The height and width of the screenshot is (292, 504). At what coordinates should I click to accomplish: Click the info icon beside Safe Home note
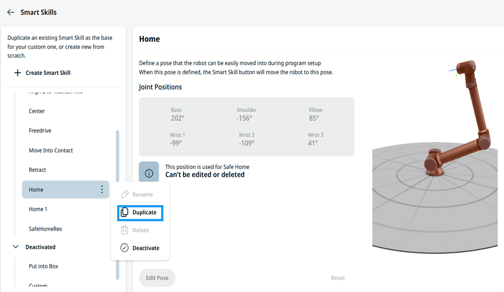pyautogui.click(x=149, y=173)
